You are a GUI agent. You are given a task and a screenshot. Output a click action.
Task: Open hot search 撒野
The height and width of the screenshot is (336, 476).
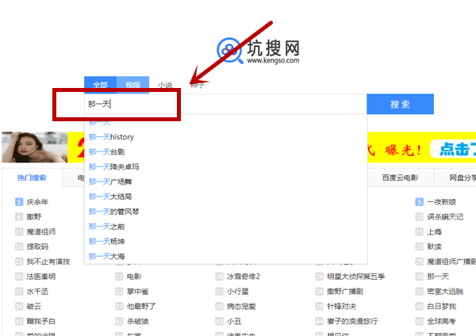point(34,217)
